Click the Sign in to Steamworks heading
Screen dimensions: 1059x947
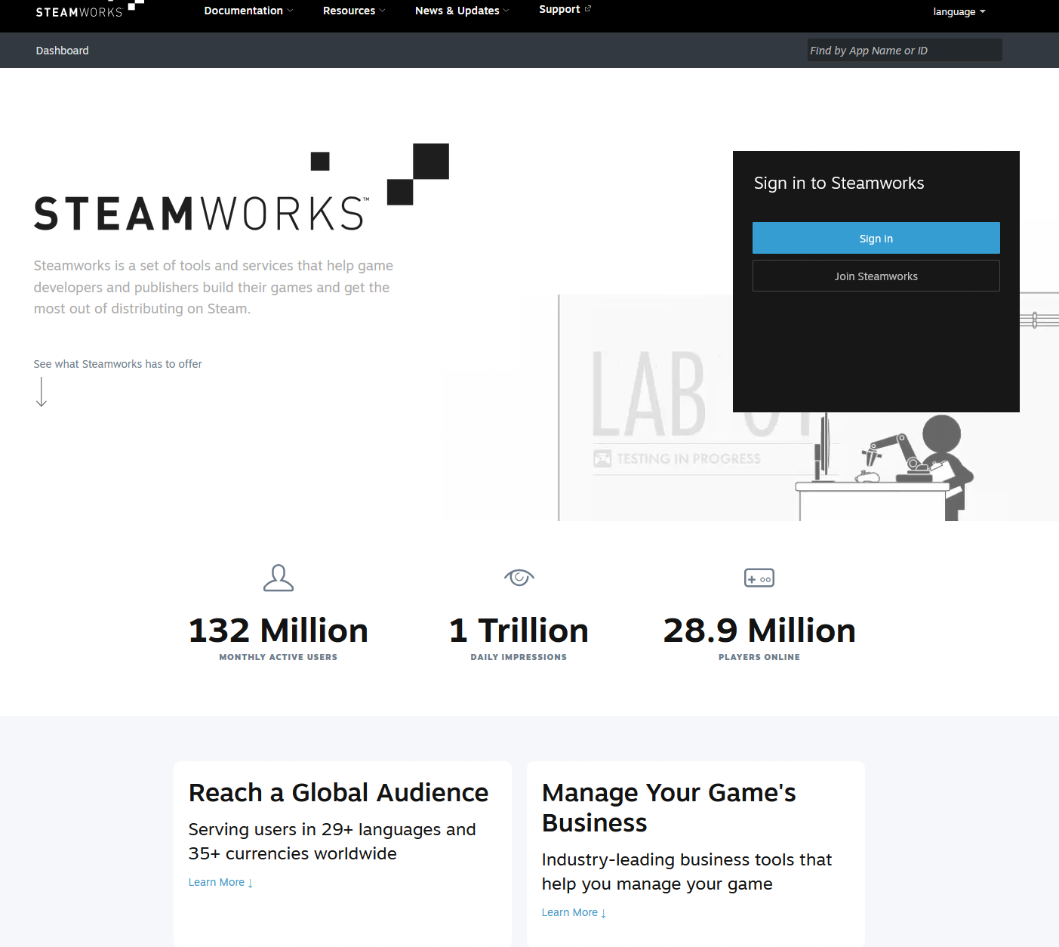tap(839, 183)
